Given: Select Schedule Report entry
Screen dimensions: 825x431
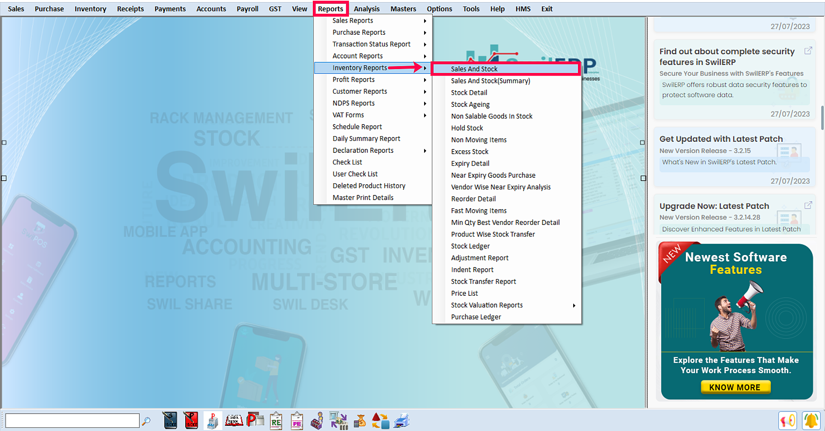Looking at the screenshot, I should click(x=357, y=127).
